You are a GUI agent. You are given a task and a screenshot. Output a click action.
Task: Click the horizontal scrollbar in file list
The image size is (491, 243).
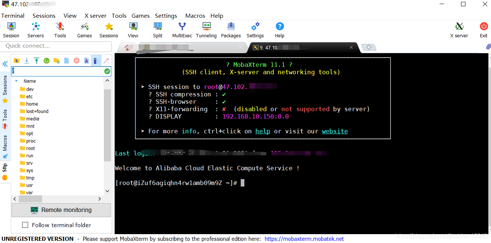30,199
